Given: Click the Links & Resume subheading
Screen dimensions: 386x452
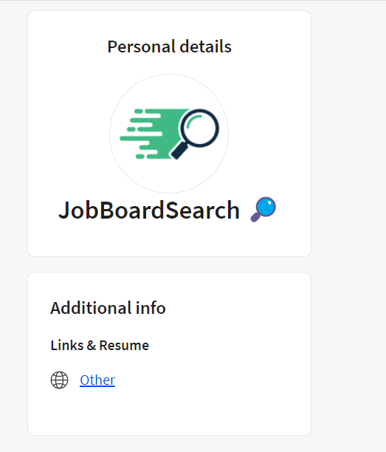Looking at the screenshot, I should tap(100, 345).
